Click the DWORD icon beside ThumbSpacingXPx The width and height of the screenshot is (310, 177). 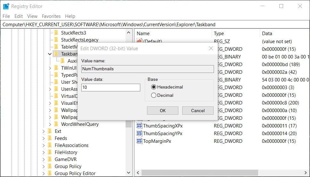click(x=139, y=126)
